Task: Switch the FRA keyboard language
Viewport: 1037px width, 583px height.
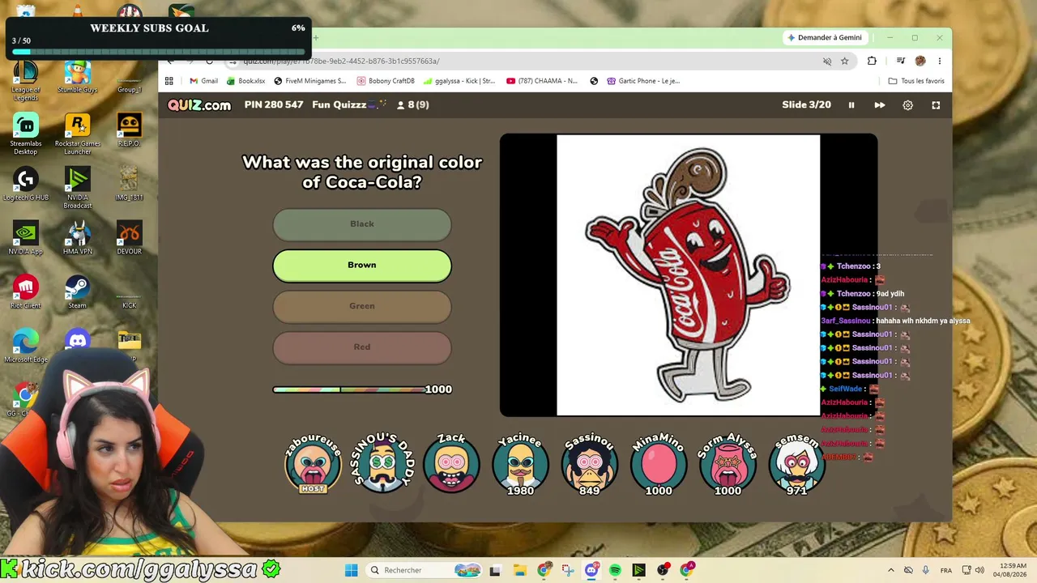Action: (945, 570)
